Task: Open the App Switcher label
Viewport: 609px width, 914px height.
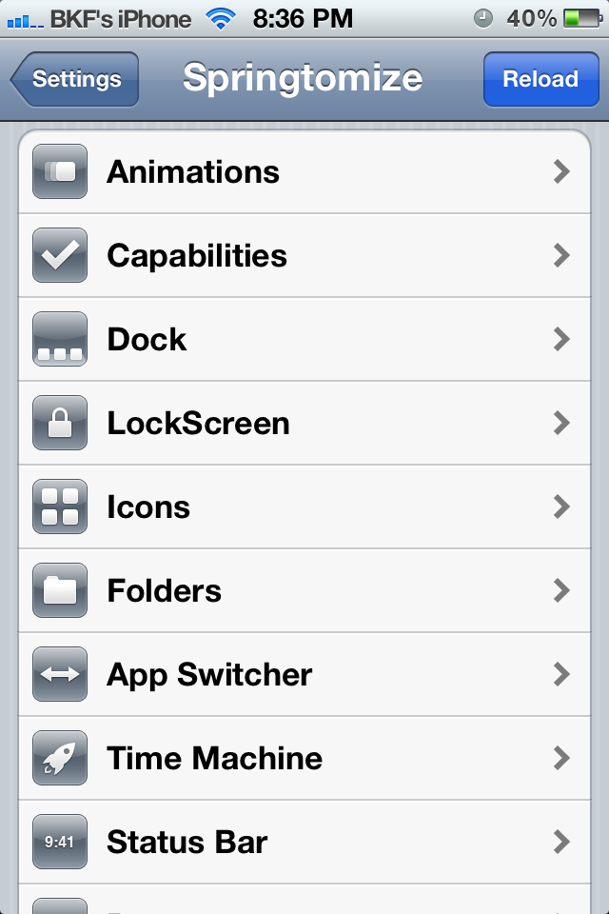Action: tap(209, 676)
